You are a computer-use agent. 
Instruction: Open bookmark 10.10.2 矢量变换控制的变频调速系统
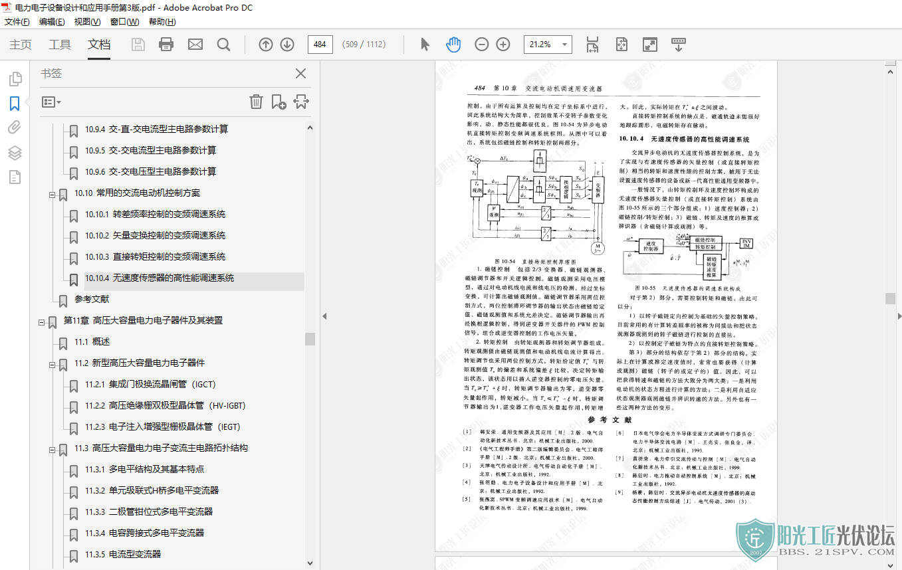coord(155,235)
